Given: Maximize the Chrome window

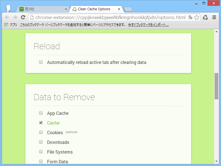Looking at the screenshot, I should click(x=204, y=3).
